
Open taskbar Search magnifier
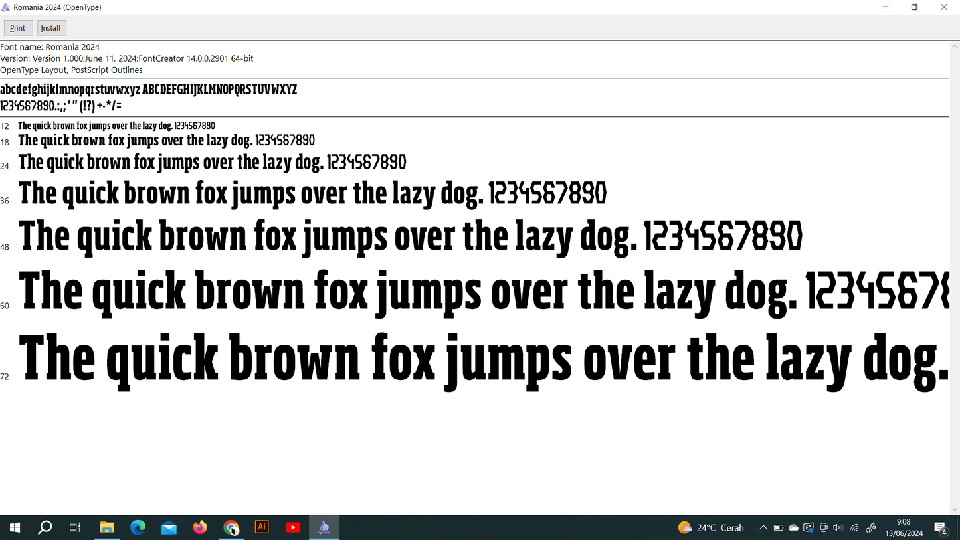point(45,528)
